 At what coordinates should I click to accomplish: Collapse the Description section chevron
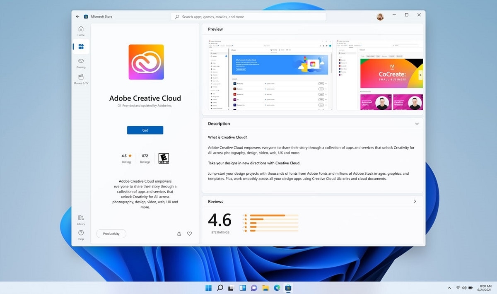(x=417, y=124)
